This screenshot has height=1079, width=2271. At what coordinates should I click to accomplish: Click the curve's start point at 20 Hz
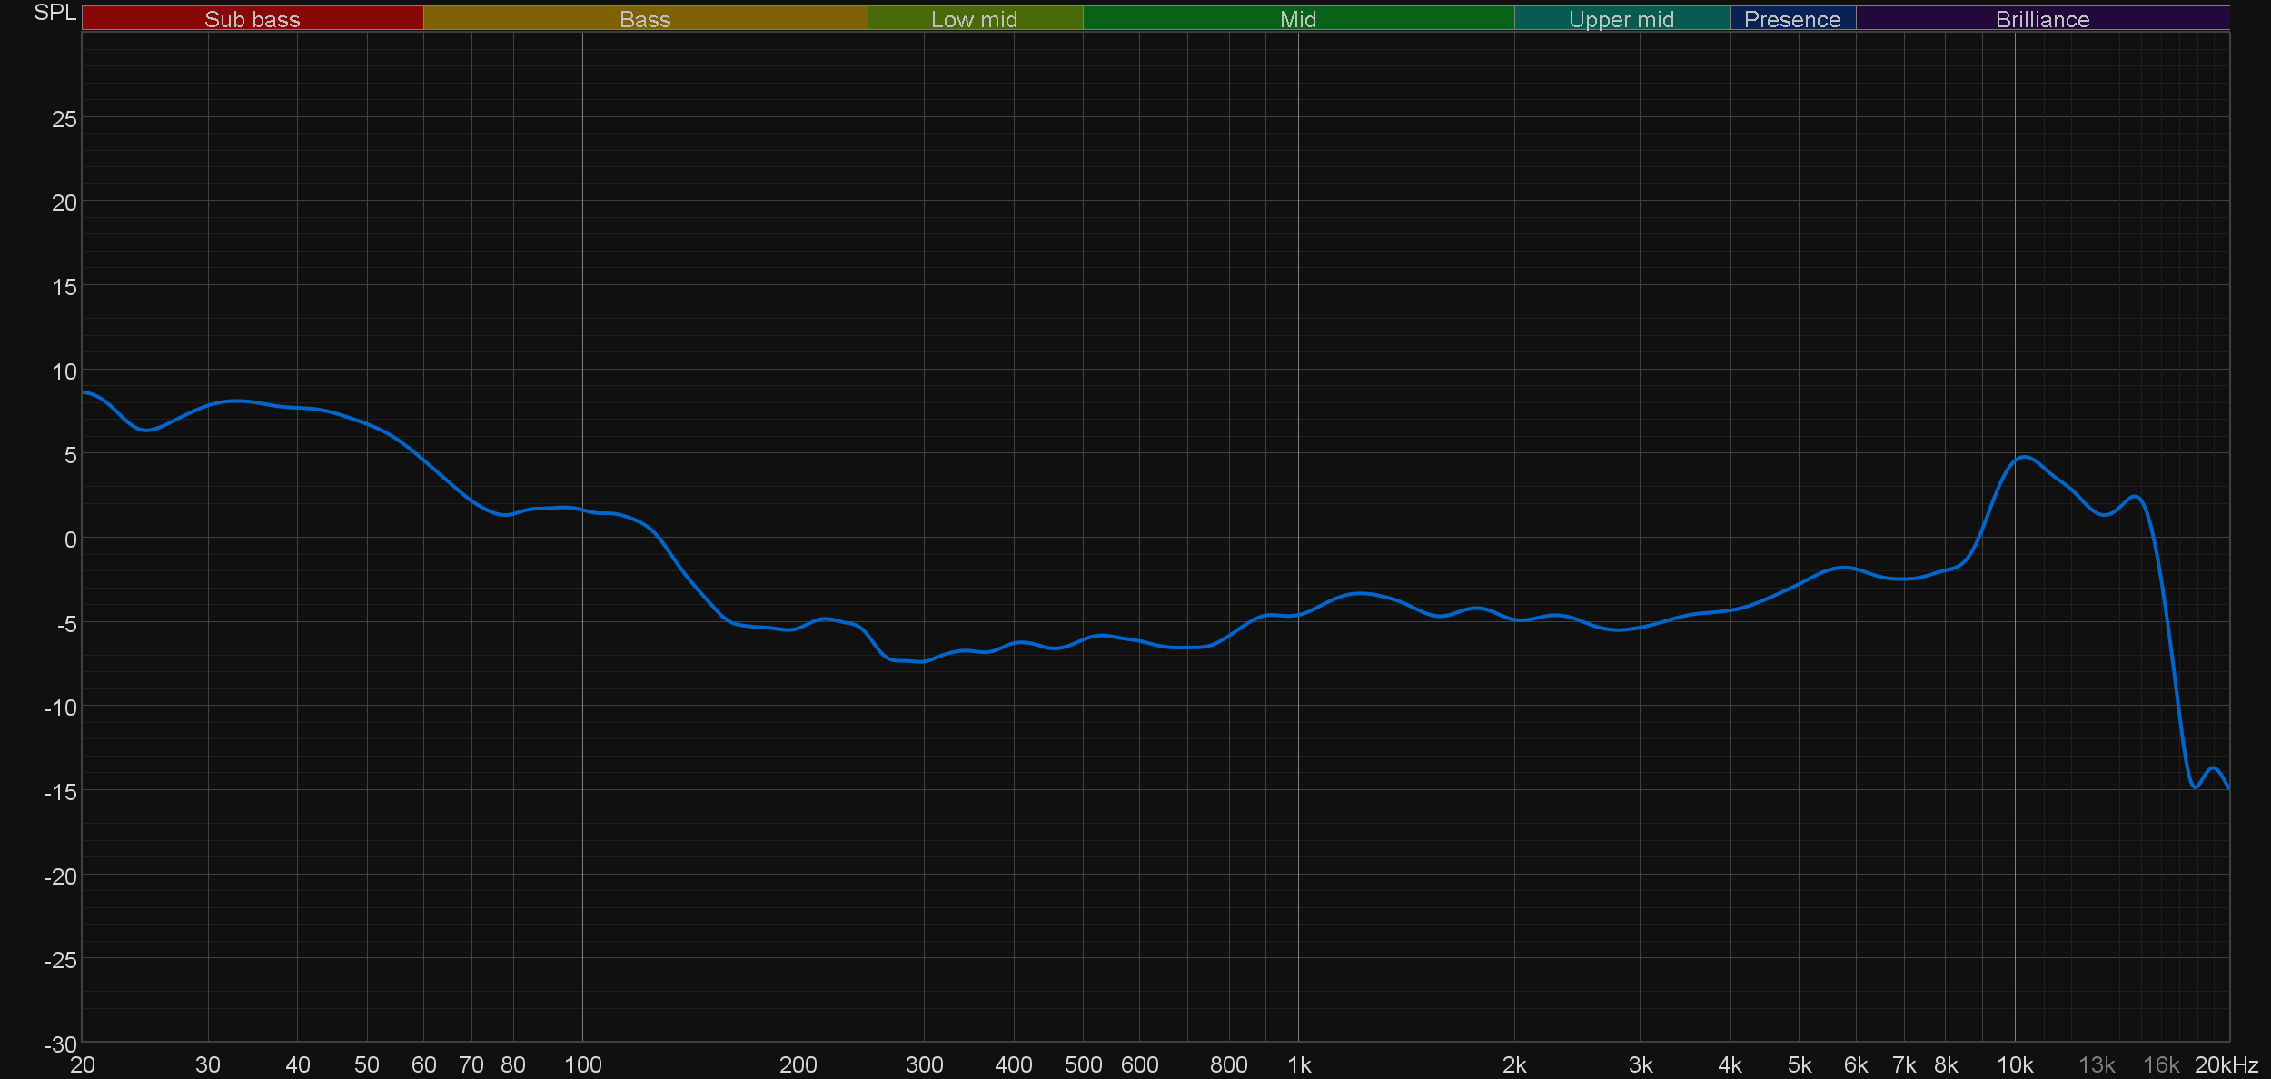click(x=84, y=391)
